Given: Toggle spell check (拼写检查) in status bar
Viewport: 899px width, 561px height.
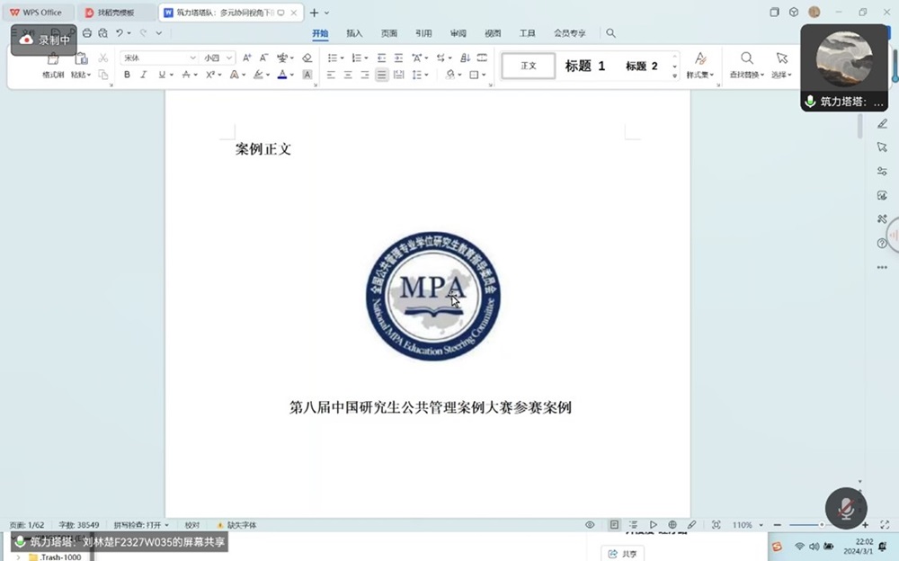Looking at the screenshot, I should (x=138, y=525).
